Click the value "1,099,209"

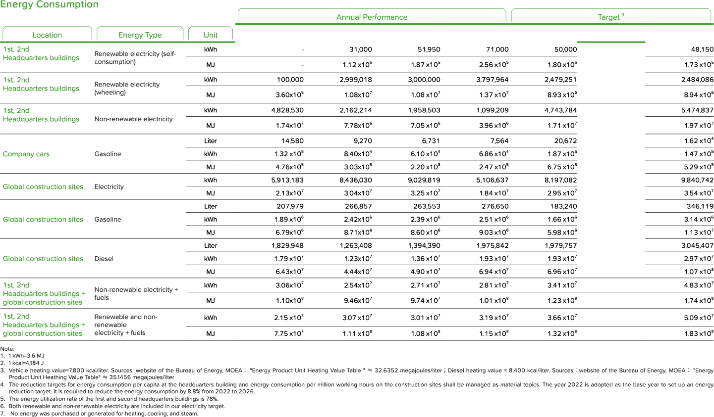(x=493, y=110)
